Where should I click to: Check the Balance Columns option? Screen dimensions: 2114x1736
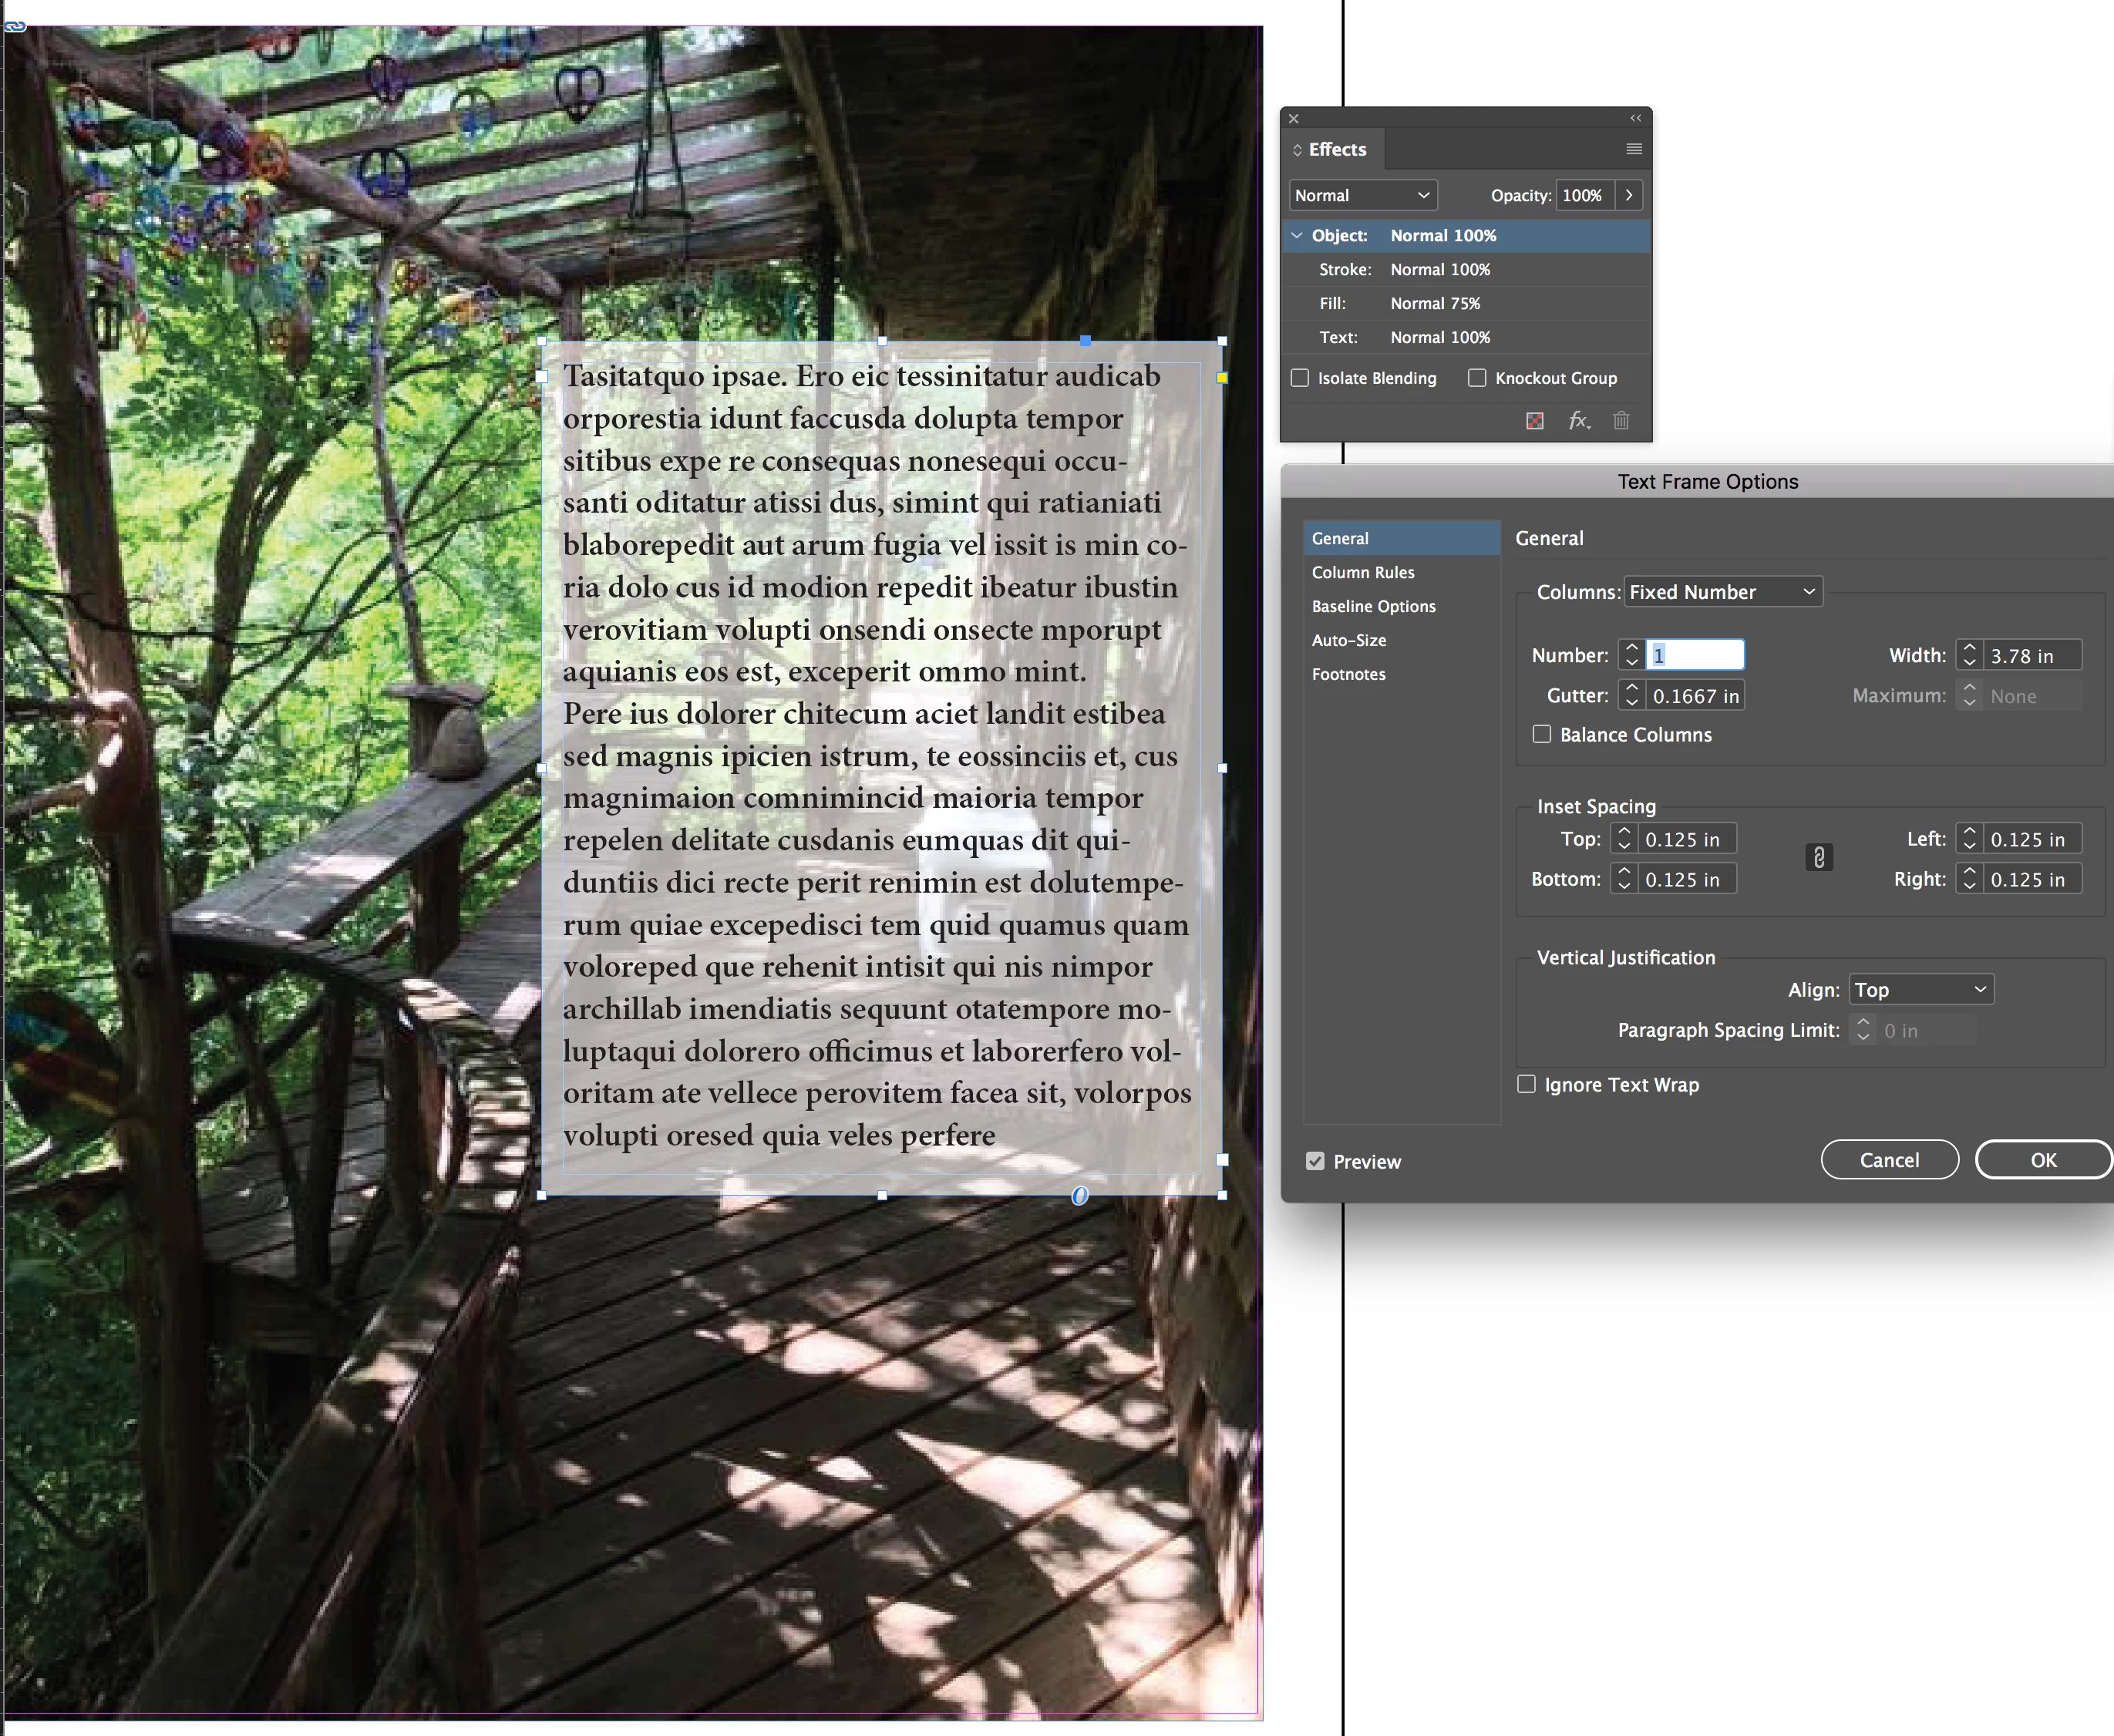pyautogui.click(x=1542, y=735)
